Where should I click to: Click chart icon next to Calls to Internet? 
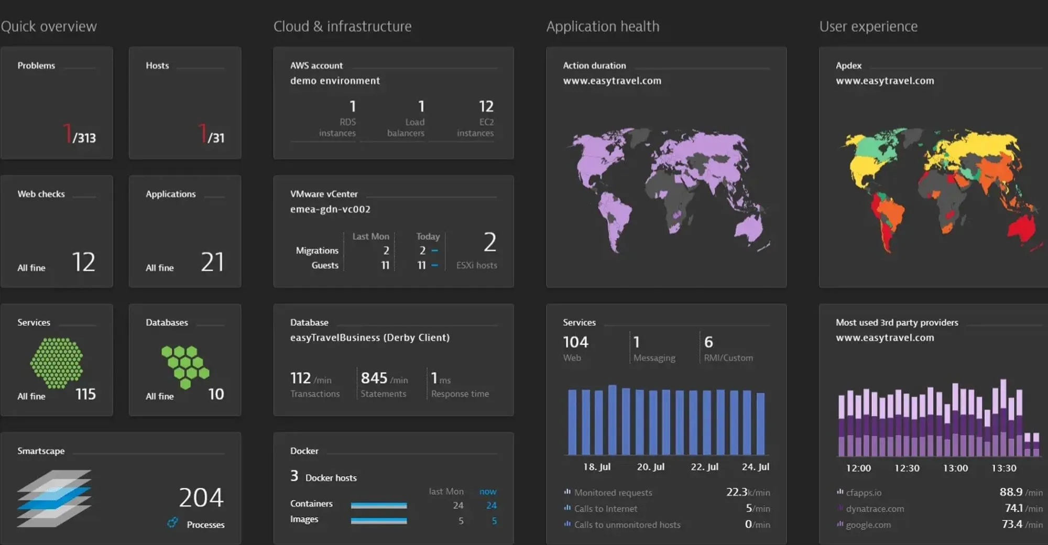(x=567, y=508)
